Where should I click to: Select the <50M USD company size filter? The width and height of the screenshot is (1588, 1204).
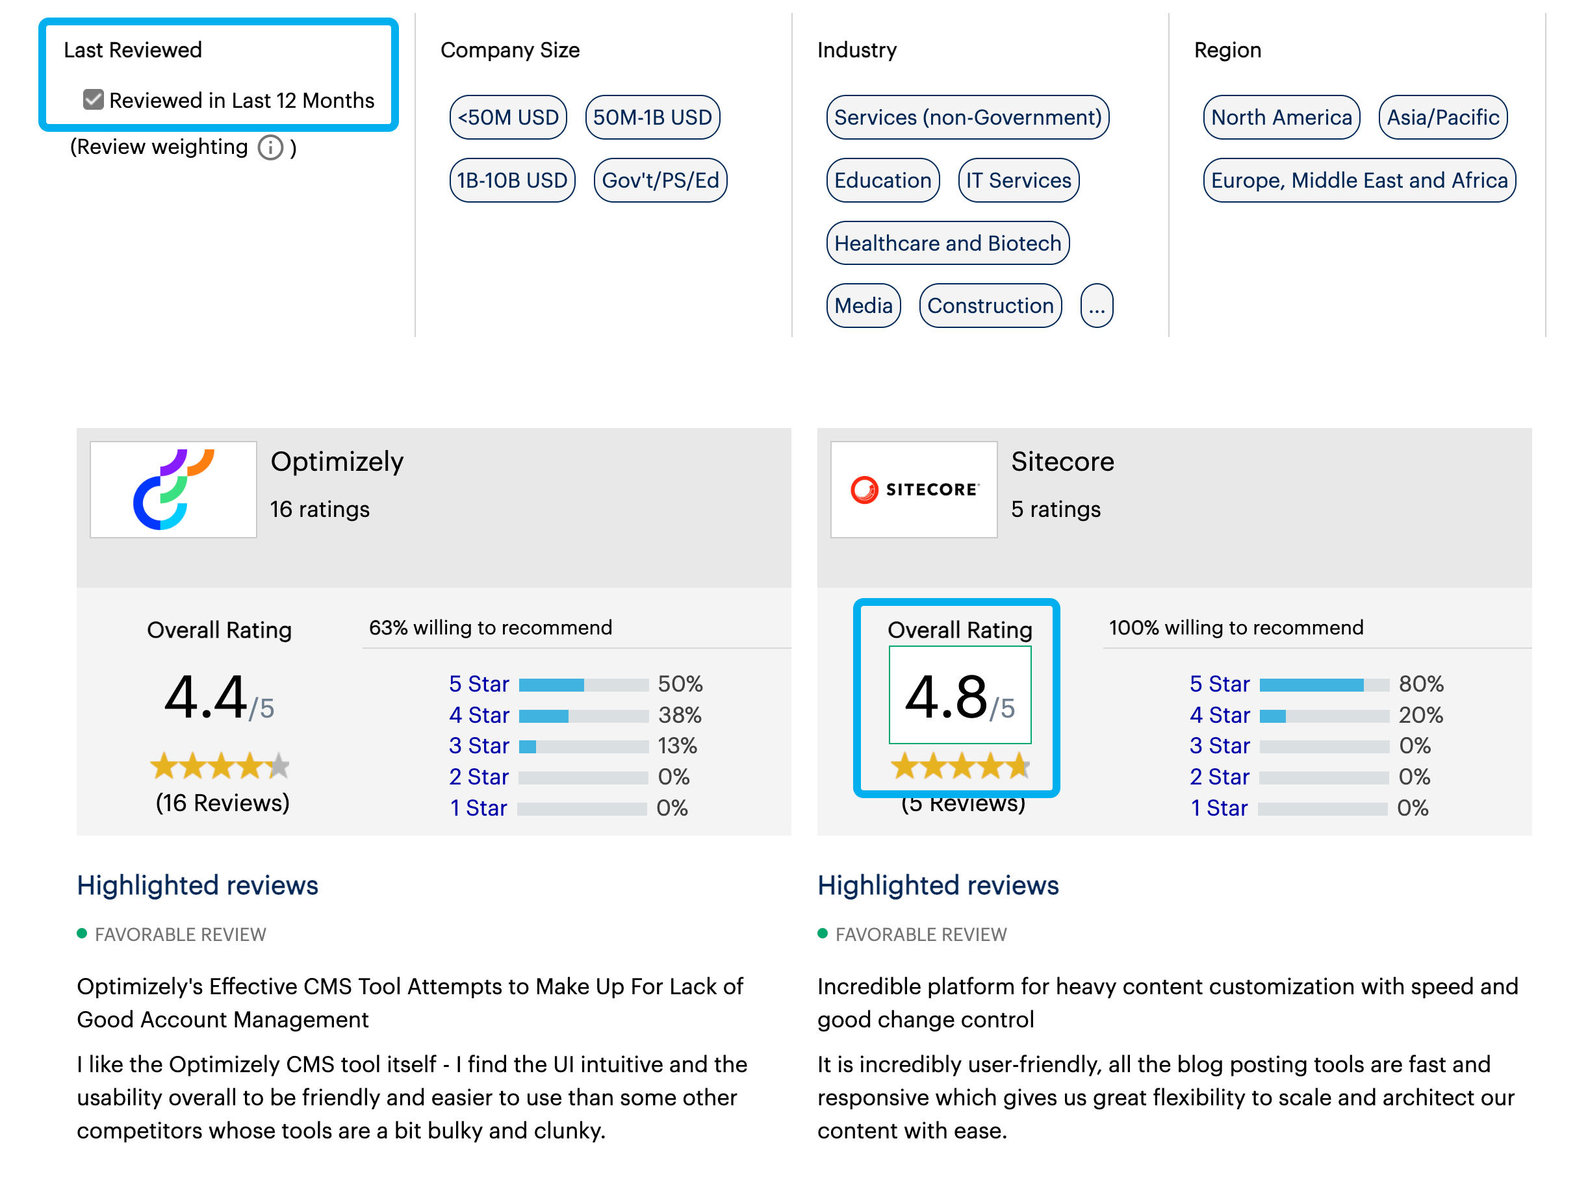[508, 117]
